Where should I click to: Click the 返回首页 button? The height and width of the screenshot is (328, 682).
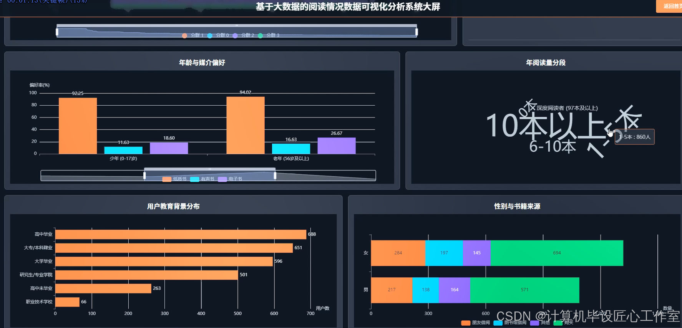click(670, 6)
